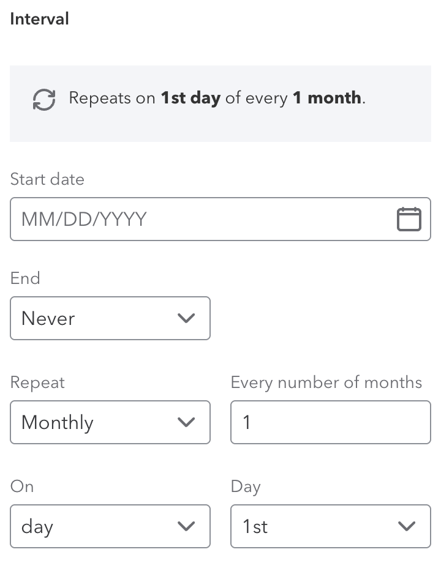Click the "On" field label
The image size is (441, 563).
pos(22,487)
